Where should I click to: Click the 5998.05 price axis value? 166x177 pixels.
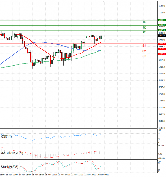(x=162, y=40)
